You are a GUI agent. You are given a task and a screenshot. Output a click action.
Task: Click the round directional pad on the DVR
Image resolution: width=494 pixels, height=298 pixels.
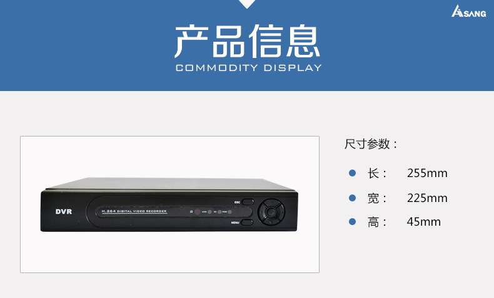[271, 212]
